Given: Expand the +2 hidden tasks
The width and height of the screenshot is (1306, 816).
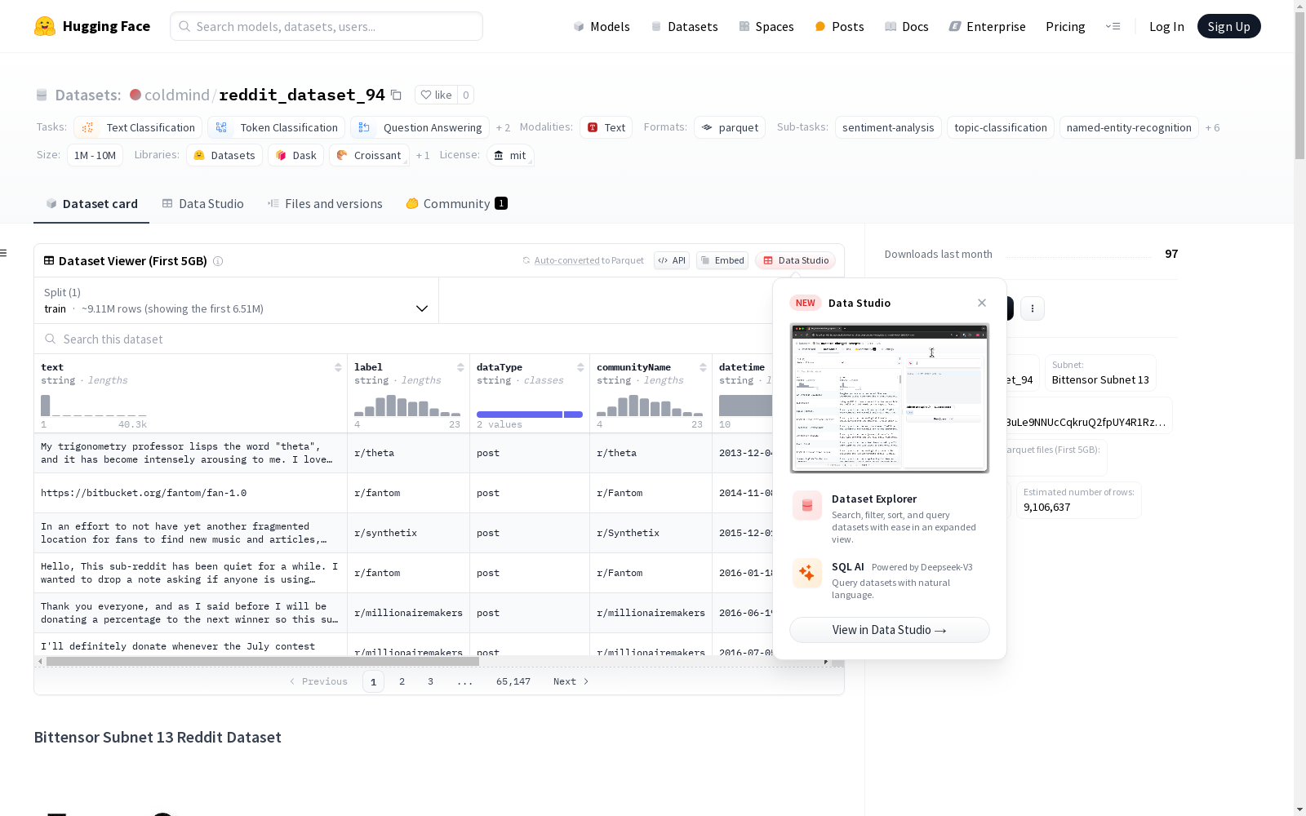Looking at the screenshot, I should (503, 127).
